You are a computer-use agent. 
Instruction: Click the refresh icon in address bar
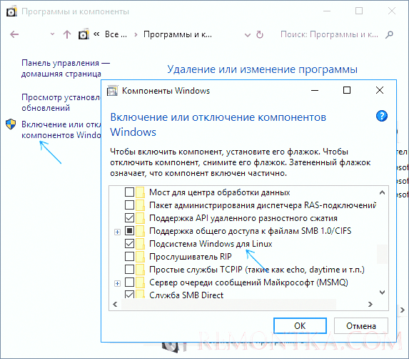(x=260, y=34)
